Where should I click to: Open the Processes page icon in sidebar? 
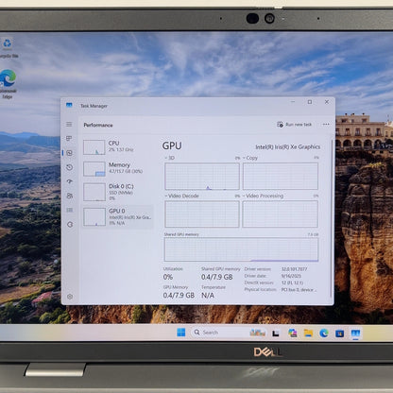69,139
